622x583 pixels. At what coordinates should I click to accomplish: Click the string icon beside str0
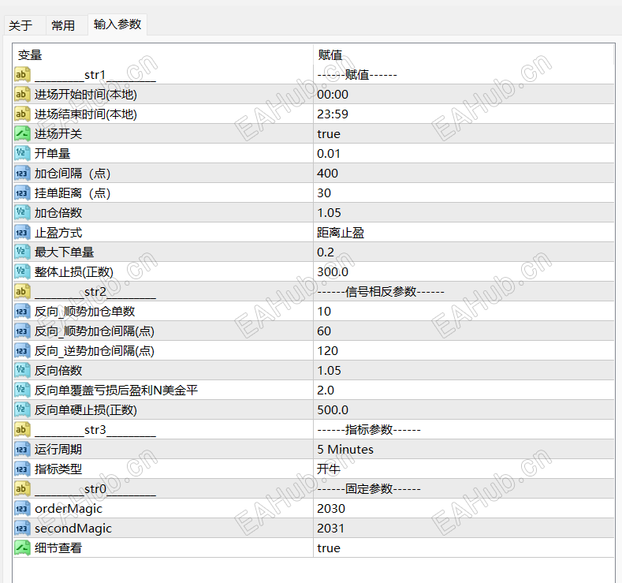coord(22,489)
